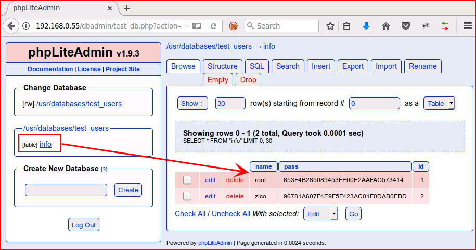The height and width of the screenshot is (250, 476).
Task: Open the Rename tab
Action: pyautogui.click(x=423, y=66)
